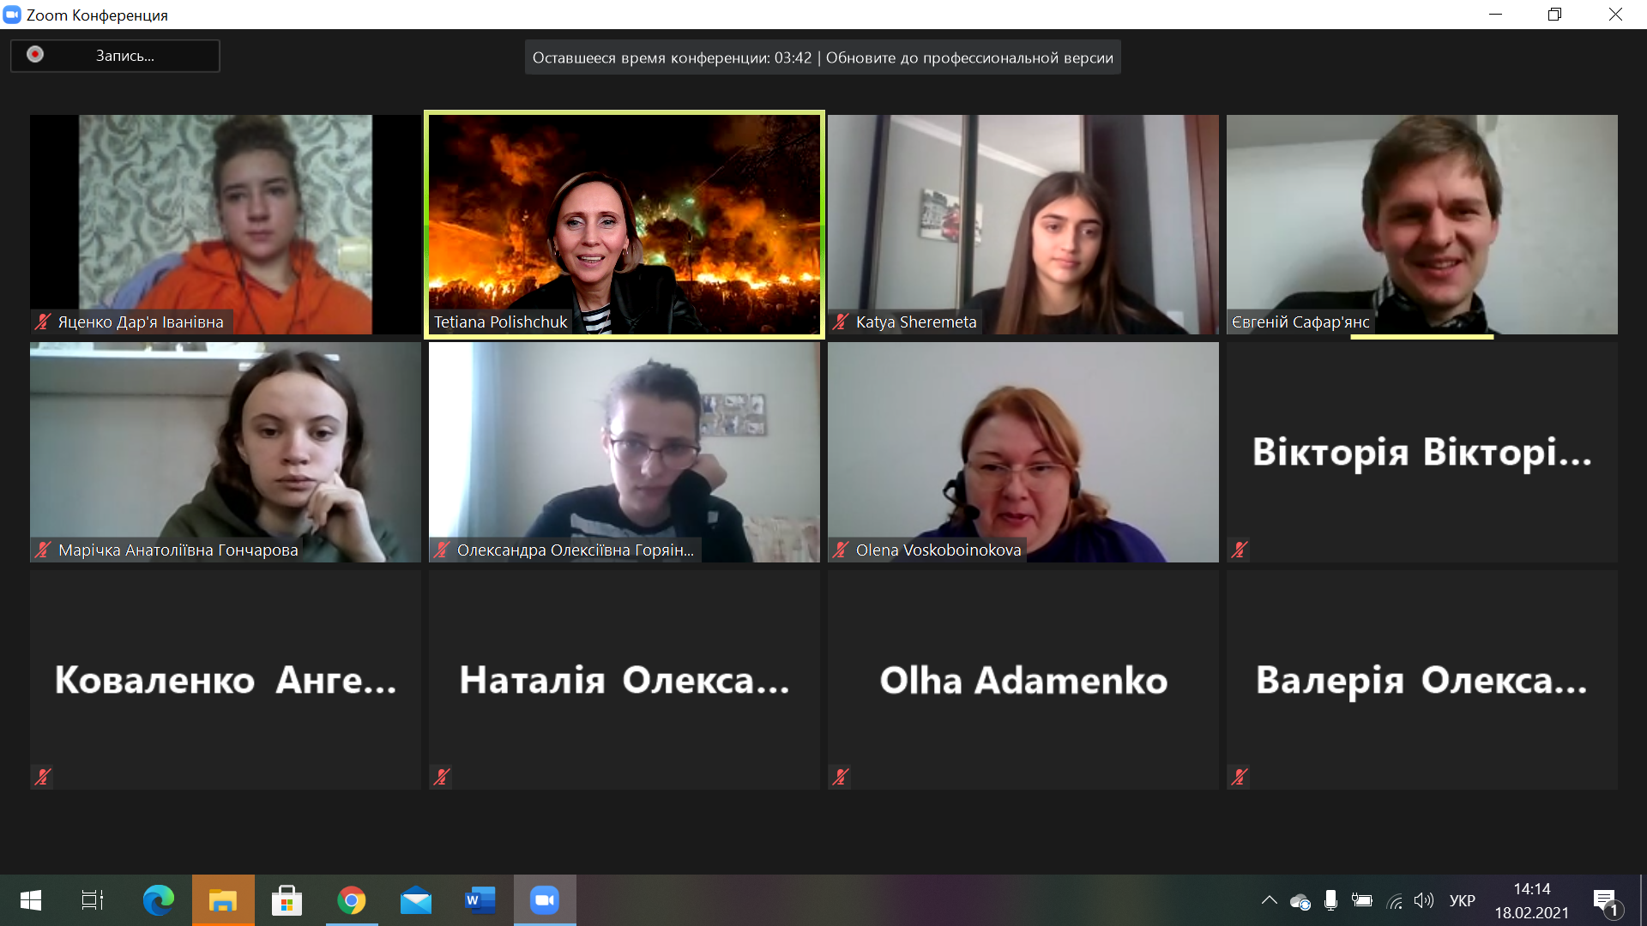
Task: Click muted mic icon for Яценко Дар'я Іванівна
Action: tap(43, 322)
